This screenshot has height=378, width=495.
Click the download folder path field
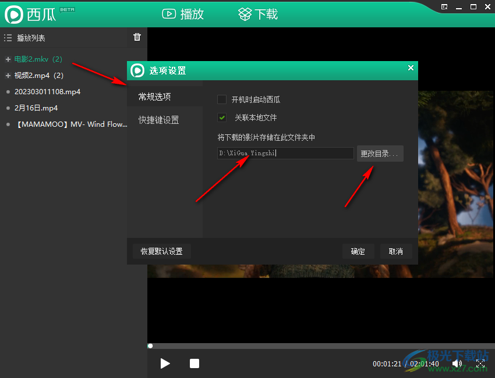285,153
